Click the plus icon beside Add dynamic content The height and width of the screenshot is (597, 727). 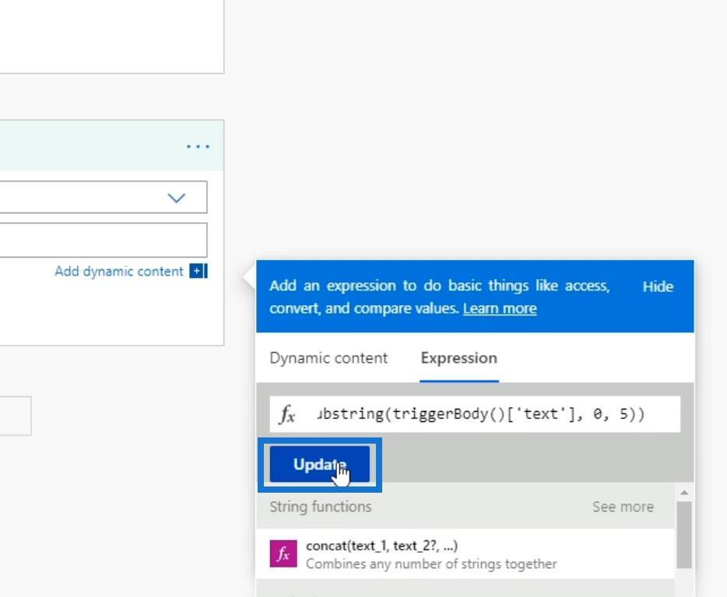(198, 271)
